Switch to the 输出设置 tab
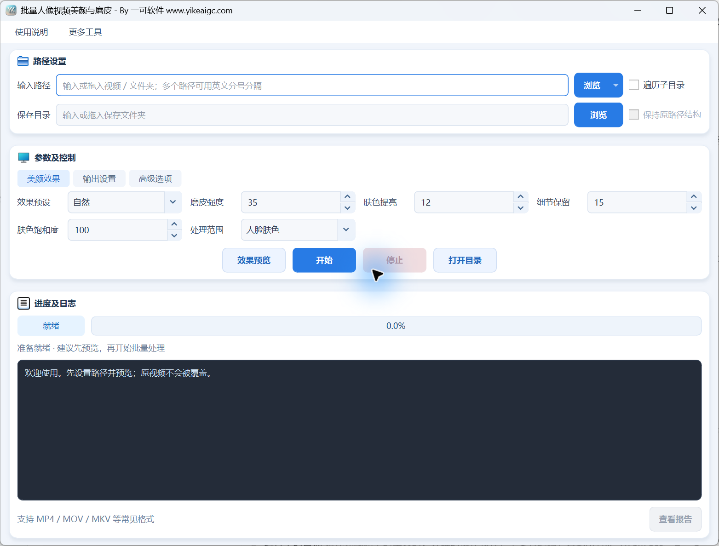 click(99, 178)
